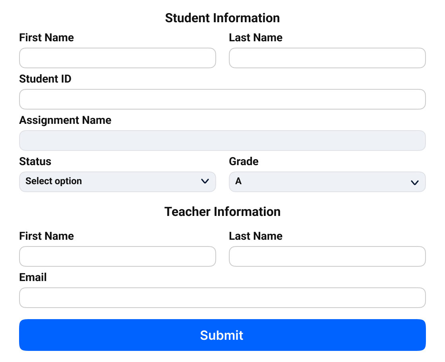Click the Grade label above dropdown
Screen dimensions: 445x362
click(x=244, y=161)
